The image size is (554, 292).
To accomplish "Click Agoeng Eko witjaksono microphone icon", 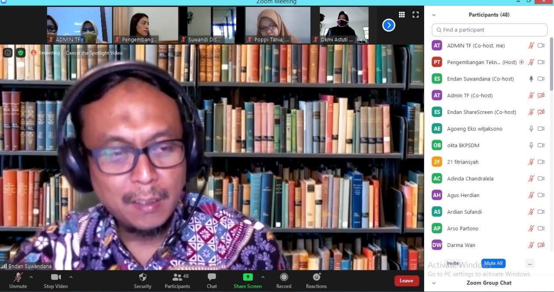I will 531,128.
